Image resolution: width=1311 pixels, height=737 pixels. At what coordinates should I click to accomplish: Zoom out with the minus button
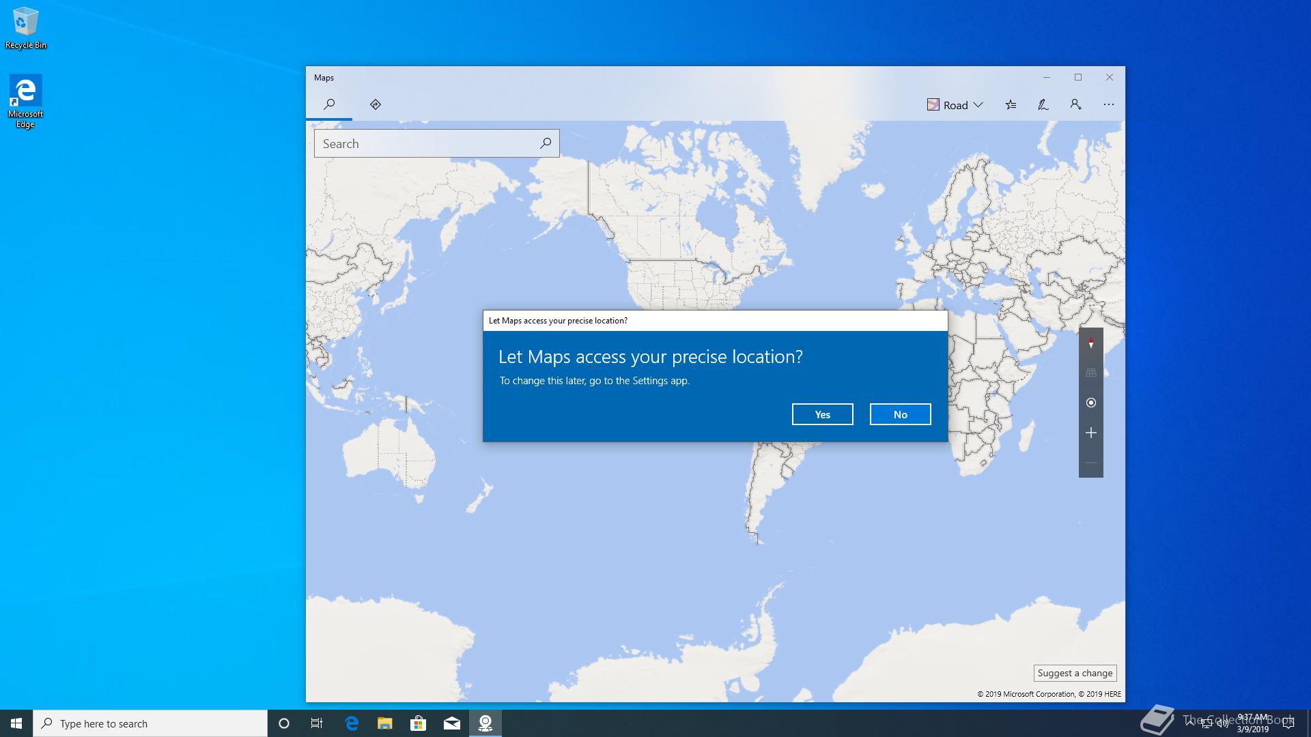(1090, 463)
